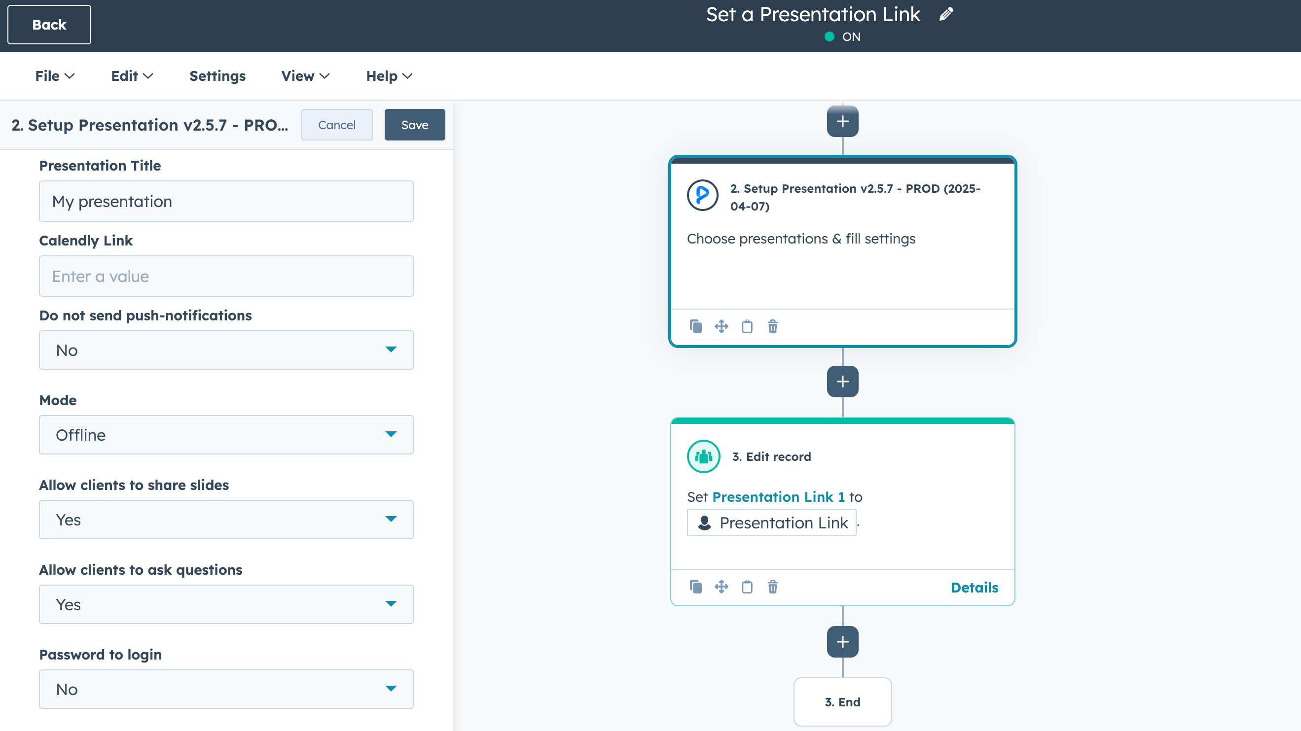Insert an action between steps 2 and 3
Screen dimensions: 1301x731
coord(842,382)
